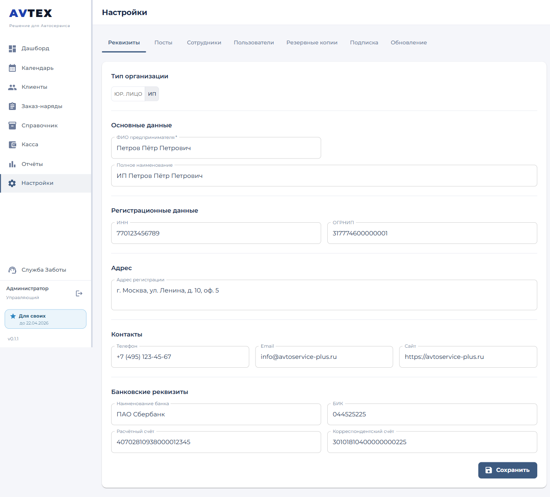Open the Сотрудники tab

coord(204,42)
